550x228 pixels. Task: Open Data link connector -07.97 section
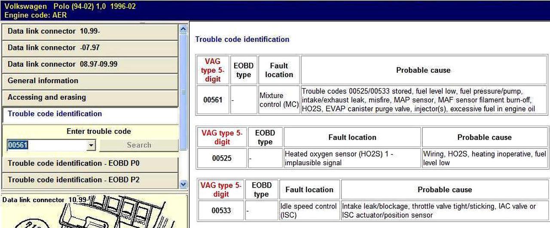(90, 48)
